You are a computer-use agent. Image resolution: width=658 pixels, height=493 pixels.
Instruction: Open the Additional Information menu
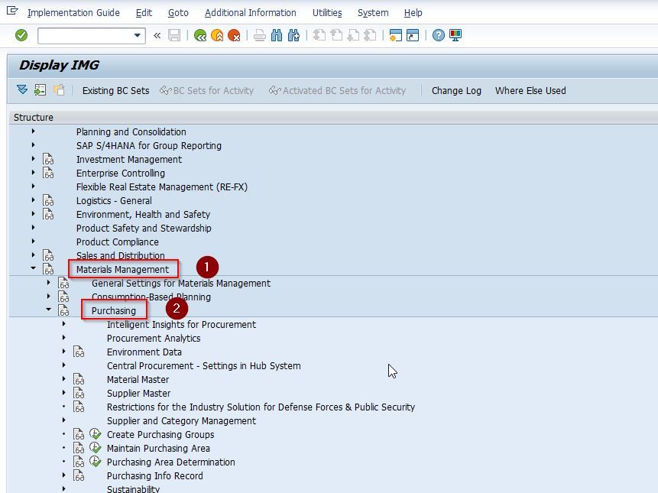(x=251, y=13)
